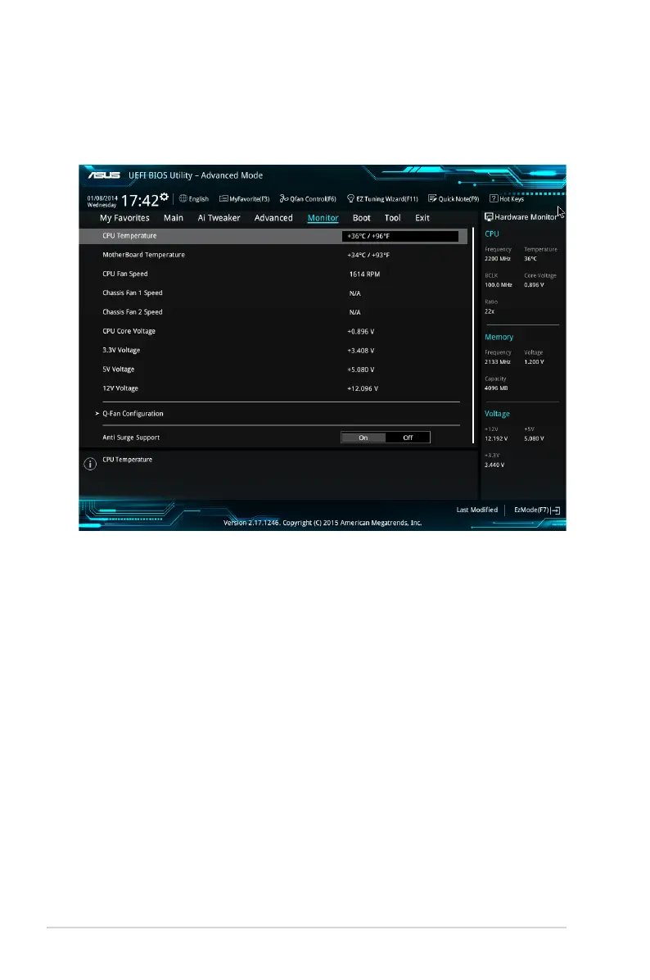Viewport: 650px width, 980px height.
Task: Click the version copyright text
Action: pyautogui.click(x=323, y=523)
